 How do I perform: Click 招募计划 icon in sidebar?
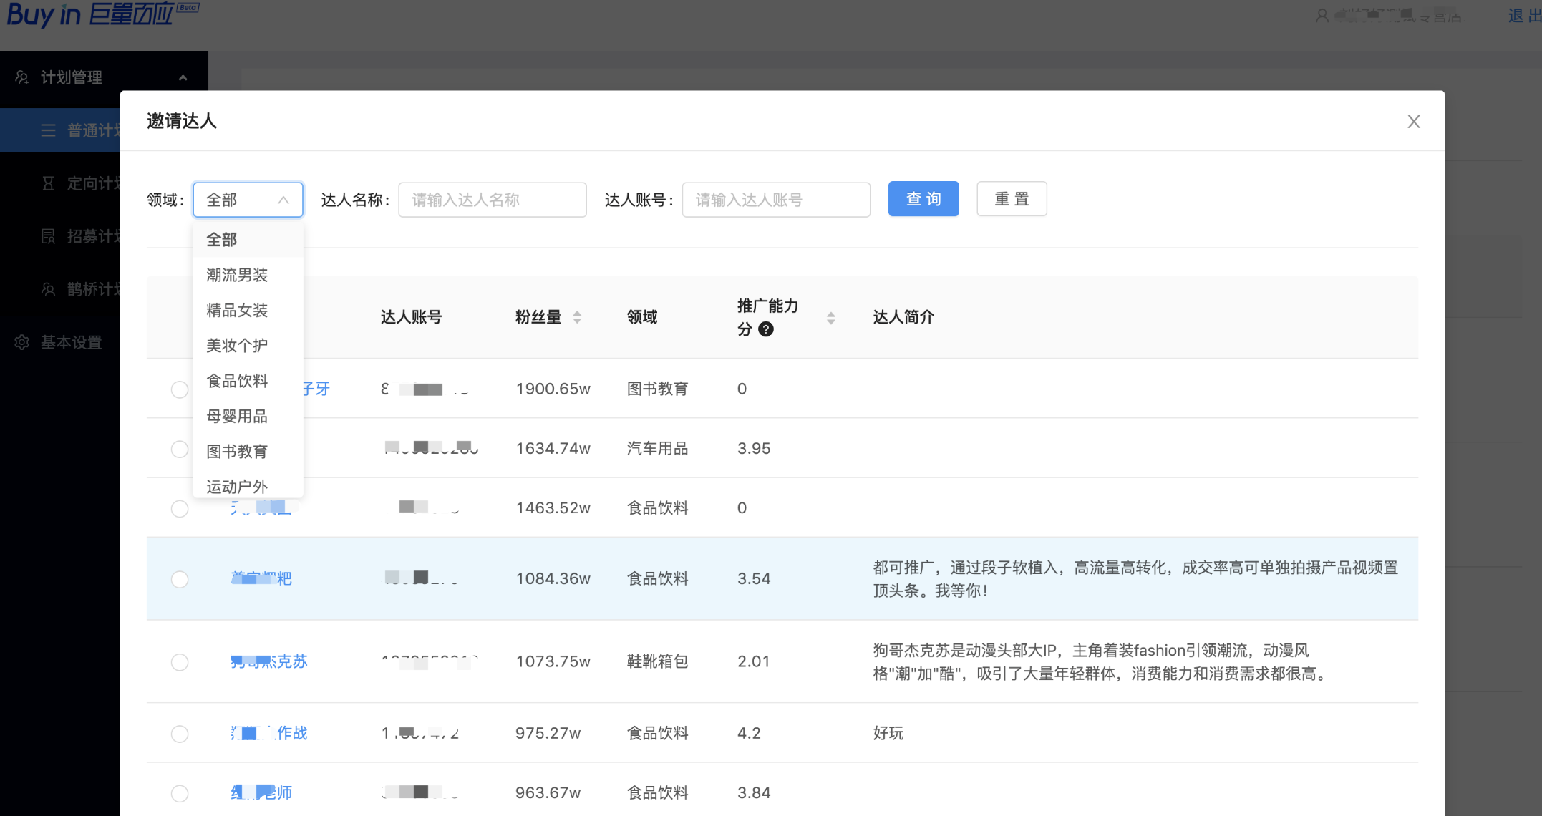point(48,236)
